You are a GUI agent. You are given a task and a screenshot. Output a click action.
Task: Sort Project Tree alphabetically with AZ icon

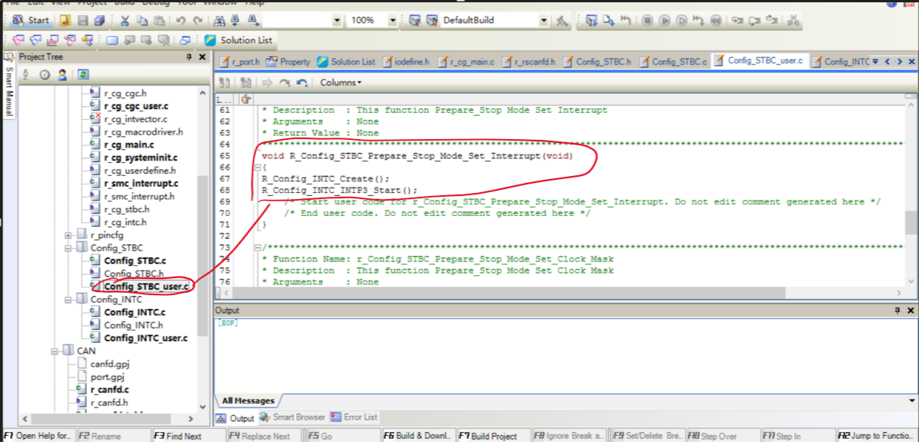point(26,75)
